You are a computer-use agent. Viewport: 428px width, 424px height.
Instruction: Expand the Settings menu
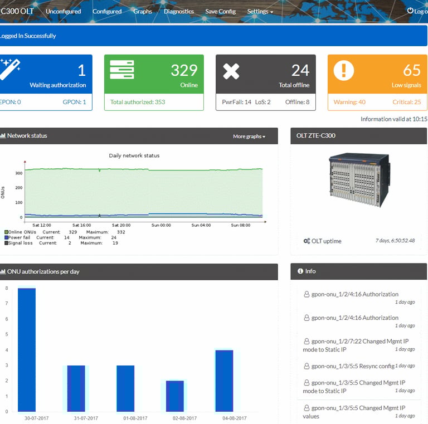pos(260,12)
